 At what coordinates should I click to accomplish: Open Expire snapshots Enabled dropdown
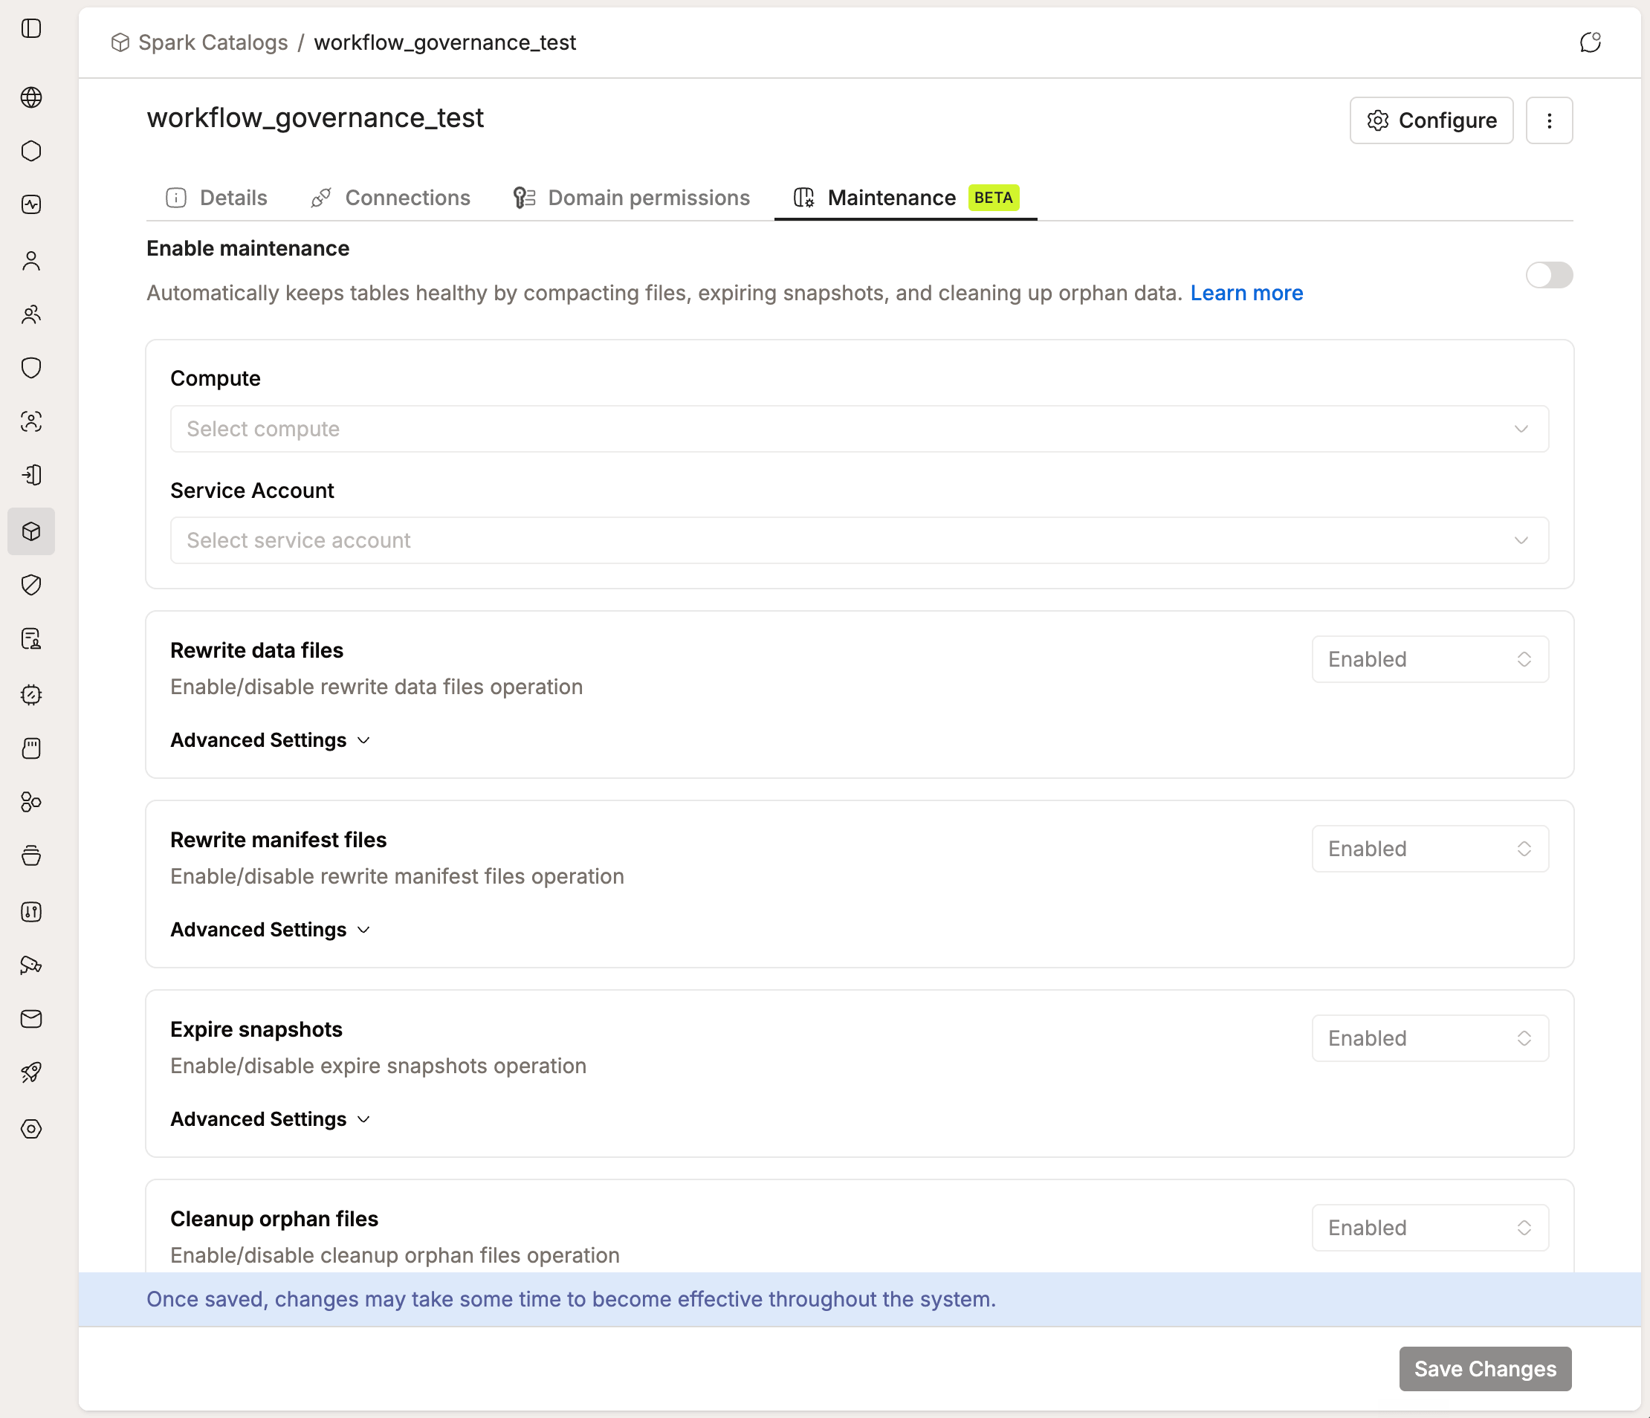click(1430, 1038)
